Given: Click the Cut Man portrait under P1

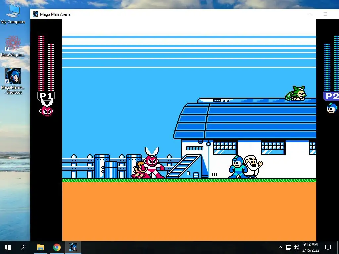Looking at the screenshot, I should (46, 111).
